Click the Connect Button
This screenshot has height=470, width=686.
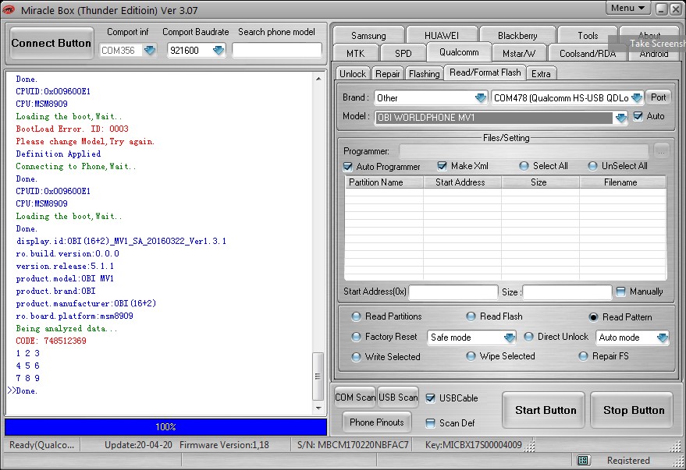[x=52, y=43]
